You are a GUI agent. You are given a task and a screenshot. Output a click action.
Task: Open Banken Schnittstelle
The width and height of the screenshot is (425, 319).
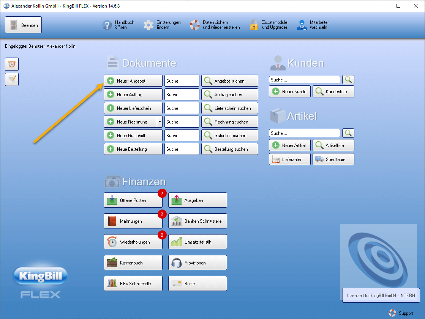pyautogui.click(x=197, y=221)
